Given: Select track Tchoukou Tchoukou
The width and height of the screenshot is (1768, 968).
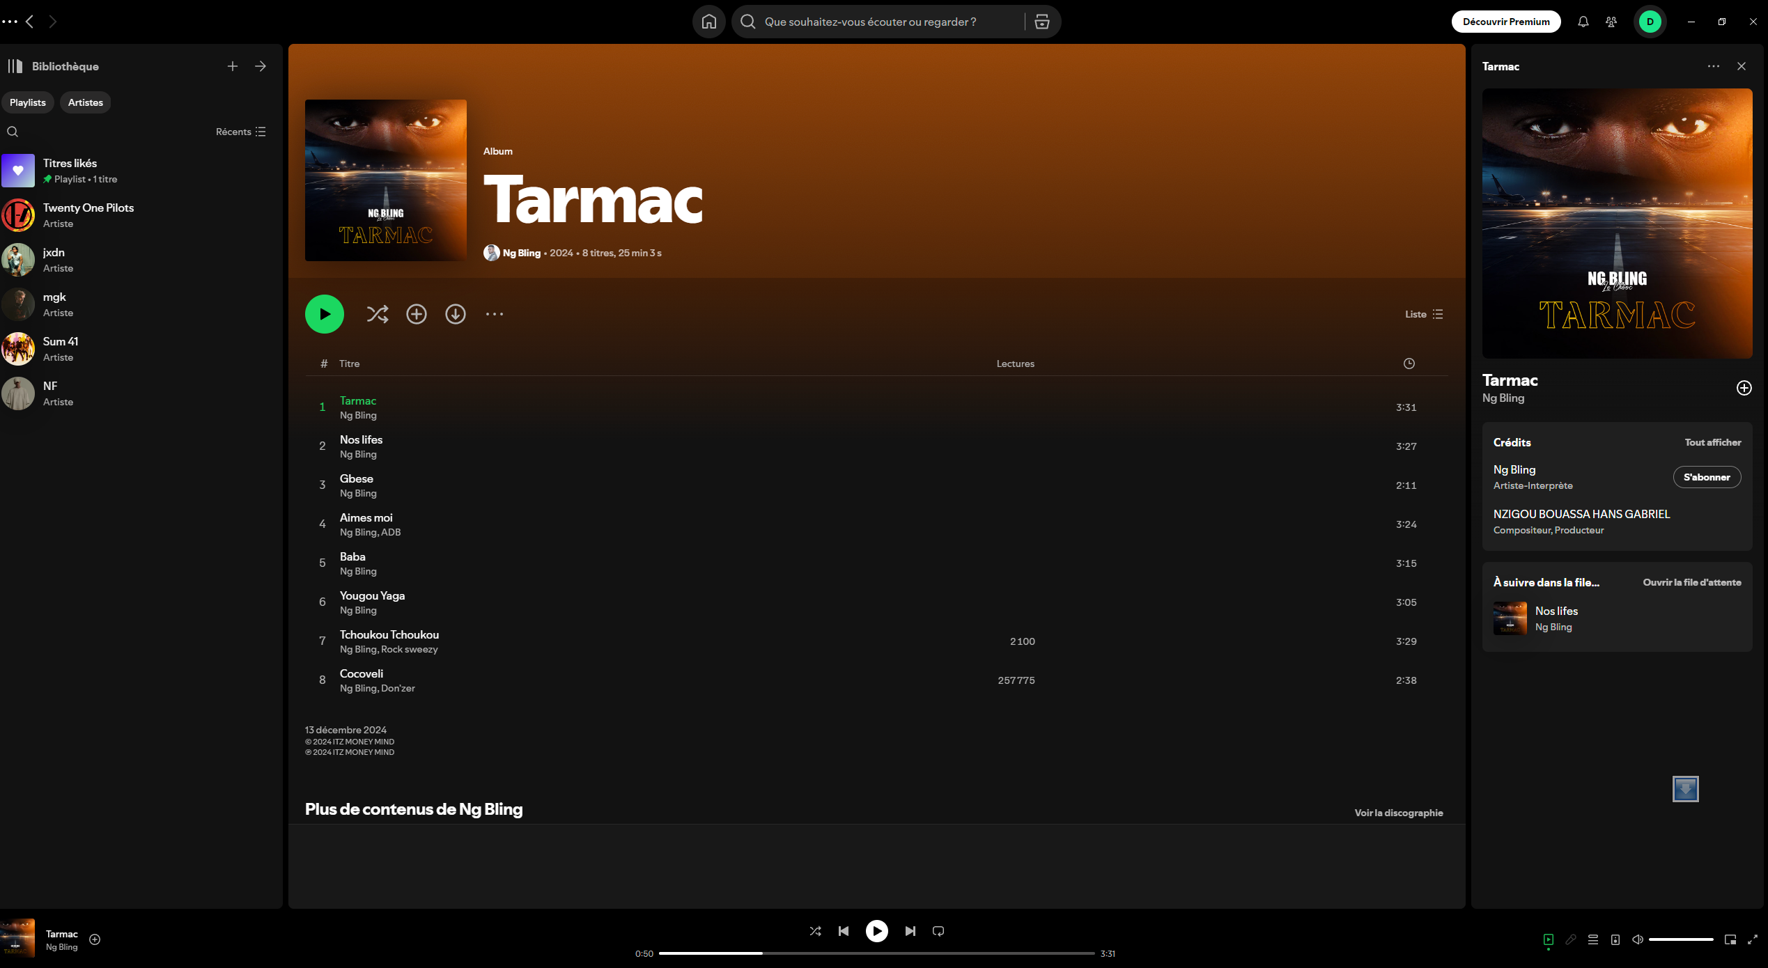Looking at the screenshot, I should tap(876, 641).
